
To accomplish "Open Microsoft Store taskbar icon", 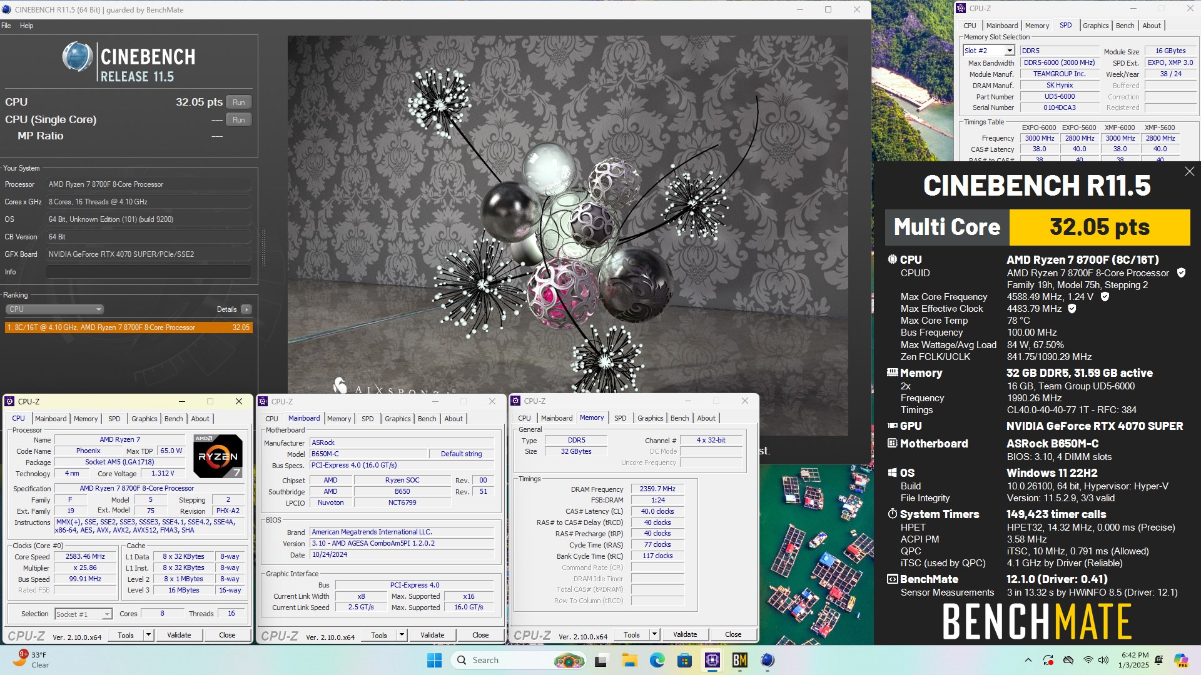I will 684,660.
